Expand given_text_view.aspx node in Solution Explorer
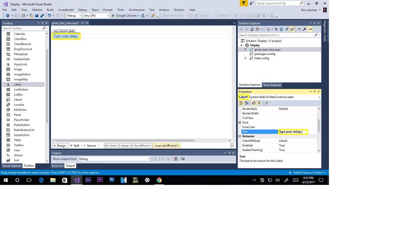 (x=246, y=49)
